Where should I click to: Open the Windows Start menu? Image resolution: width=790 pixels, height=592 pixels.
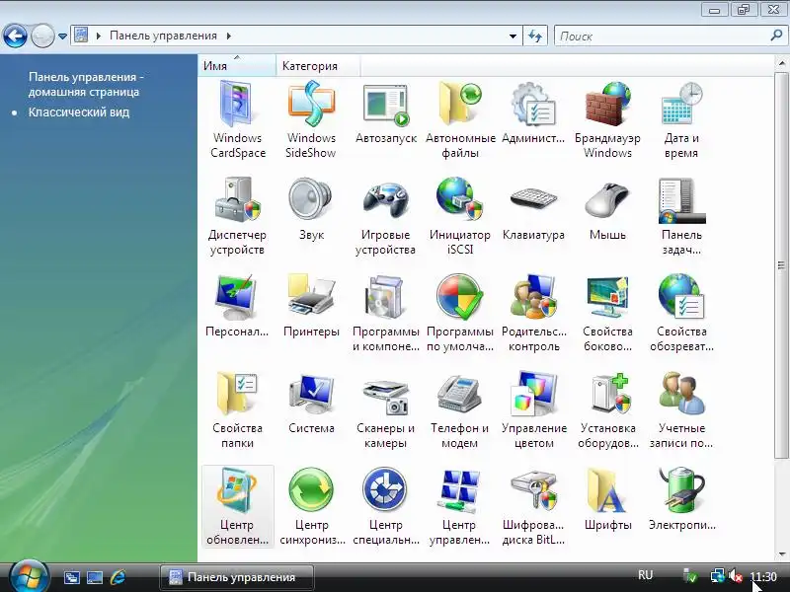30,576
